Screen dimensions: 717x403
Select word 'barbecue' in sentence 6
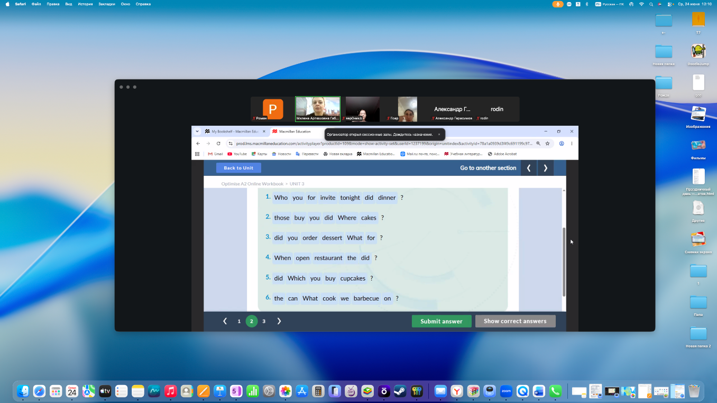pyautogui.click(x=366, y=298)
